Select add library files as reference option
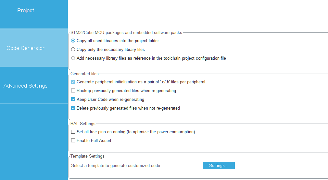Image resolution: width=328 pixels, height=180 pixels. 73,58
